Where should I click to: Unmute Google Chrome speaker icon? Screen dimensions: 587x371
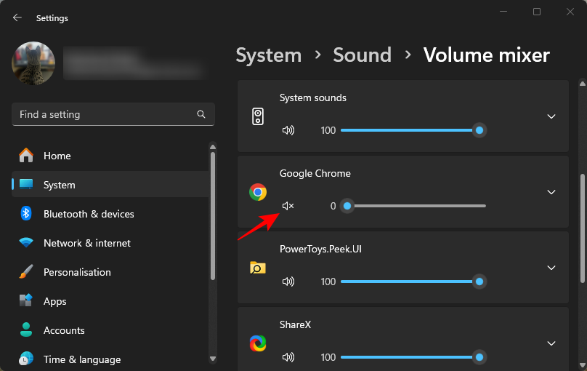288,206
